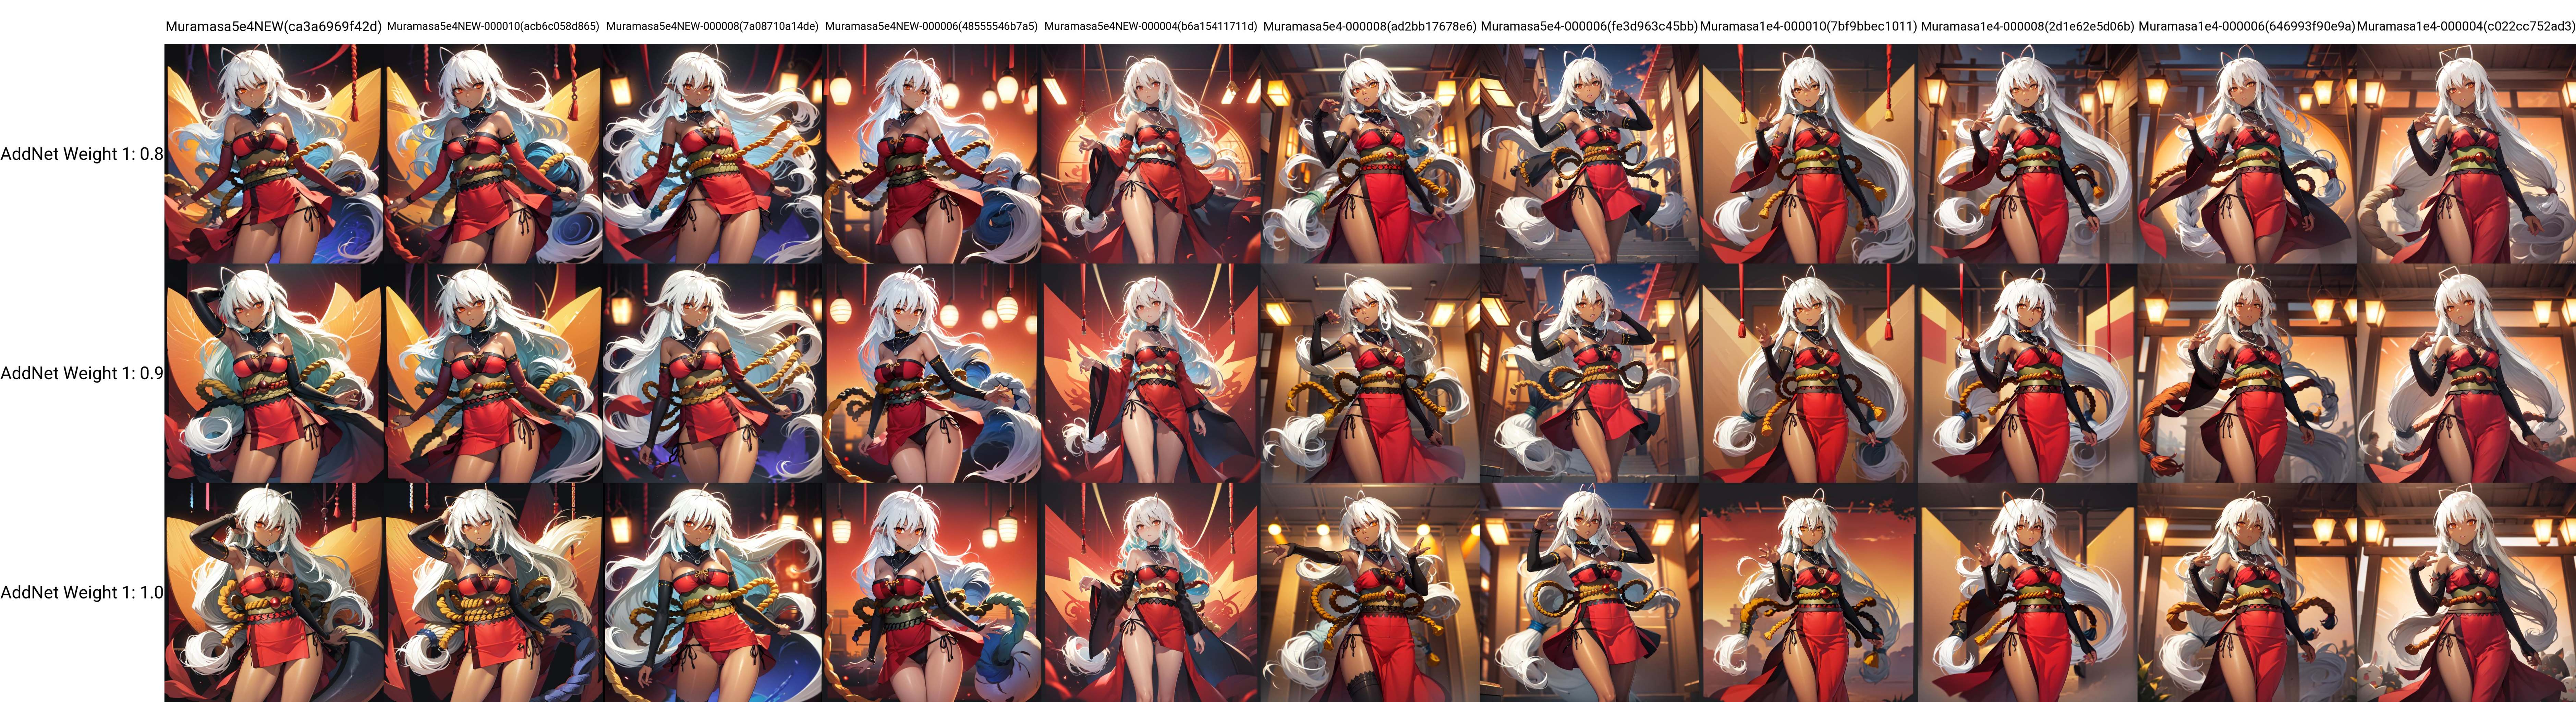The width and height of the screenshot is (2576, 702).
Task: Select the Muramasa5e4-000006 image at weight 0.9
Action: (1589, 373)
